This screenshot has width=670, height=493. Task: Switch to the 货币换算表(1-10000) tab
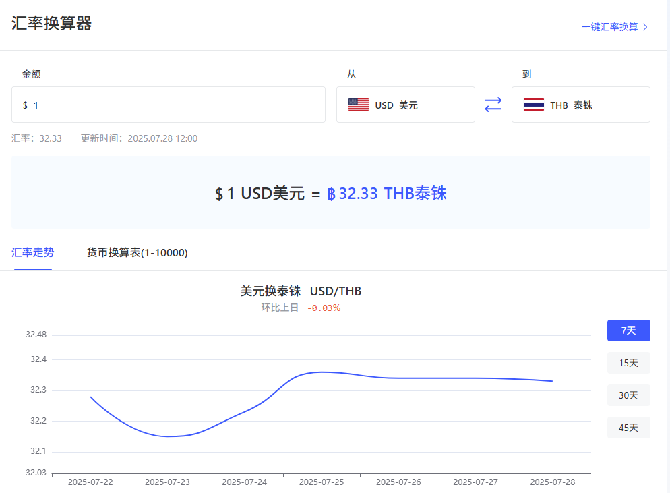pyautogui.click(x=137, y=253)
